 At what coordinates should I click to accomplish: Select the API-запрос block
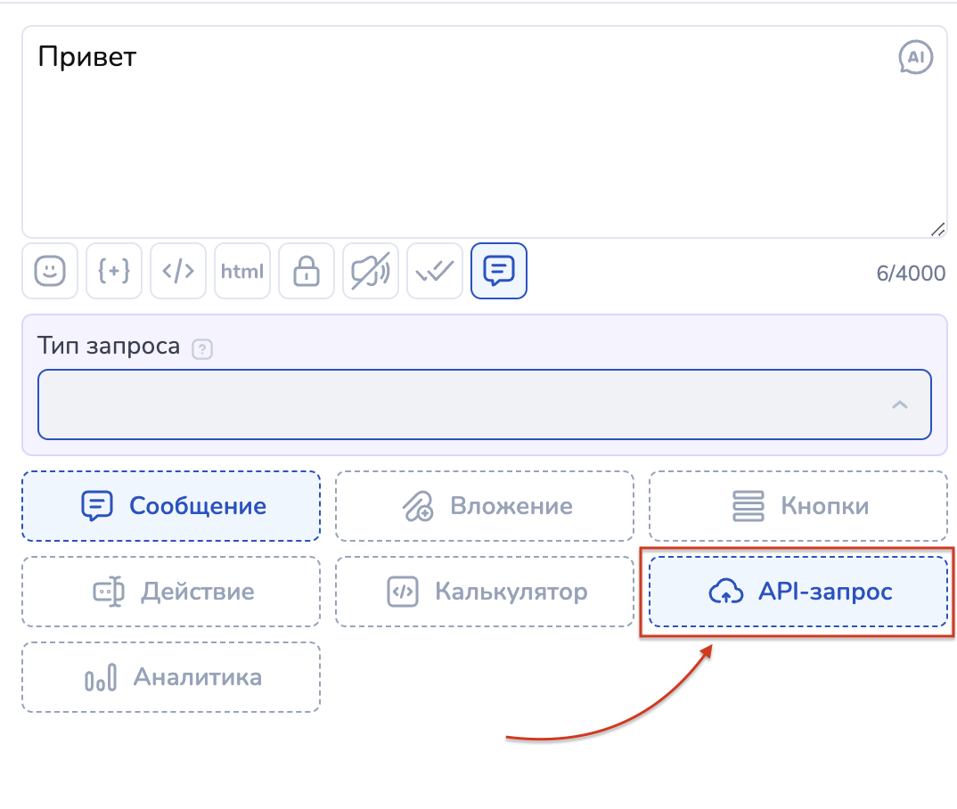[797, 592]
